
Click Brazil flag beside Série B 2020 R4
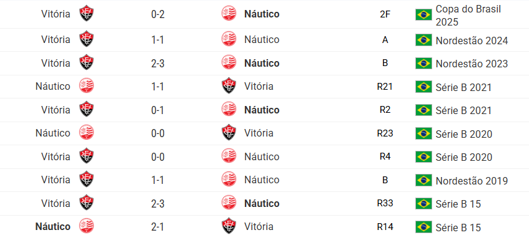[423, 157]
